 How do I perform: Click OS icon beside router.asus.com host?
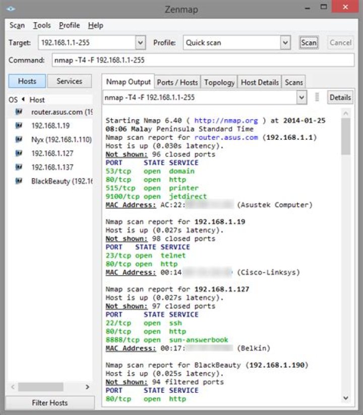(x=19, y=112)
